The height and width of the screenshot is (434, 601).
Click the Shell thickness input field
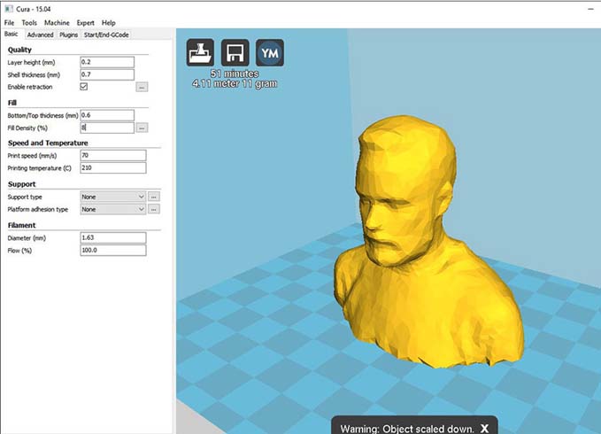coord(107,74)
